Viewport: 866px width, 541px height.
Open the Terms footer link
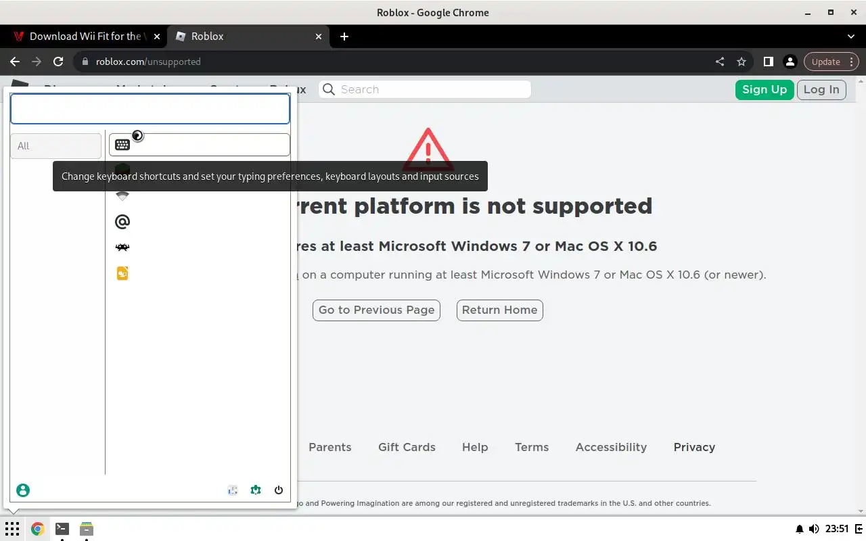tap(532, 447)
